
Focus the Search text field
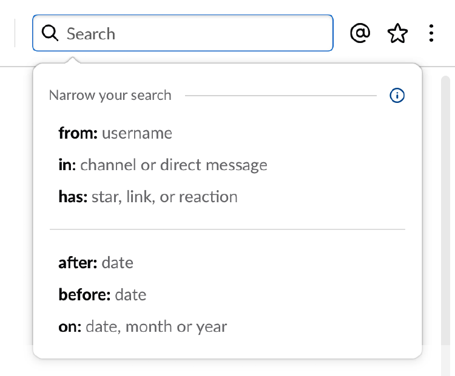click(x=194, y=34)
